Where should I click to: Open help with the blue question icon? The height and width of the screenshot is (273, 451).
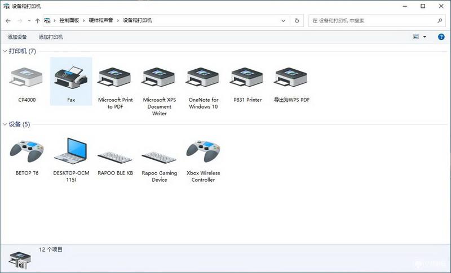[441, 37]
